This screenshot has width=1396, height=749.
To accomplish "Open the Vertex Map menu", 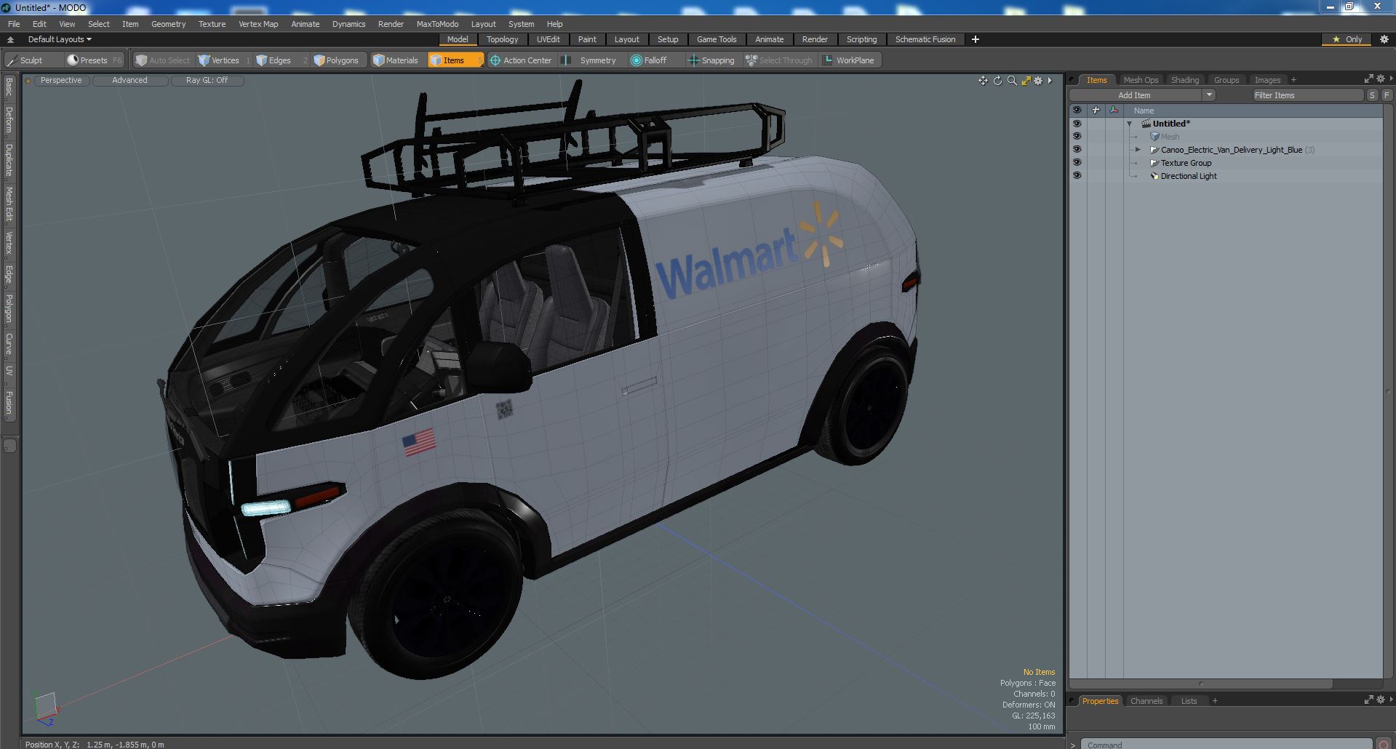I will (x=258, y=24).
